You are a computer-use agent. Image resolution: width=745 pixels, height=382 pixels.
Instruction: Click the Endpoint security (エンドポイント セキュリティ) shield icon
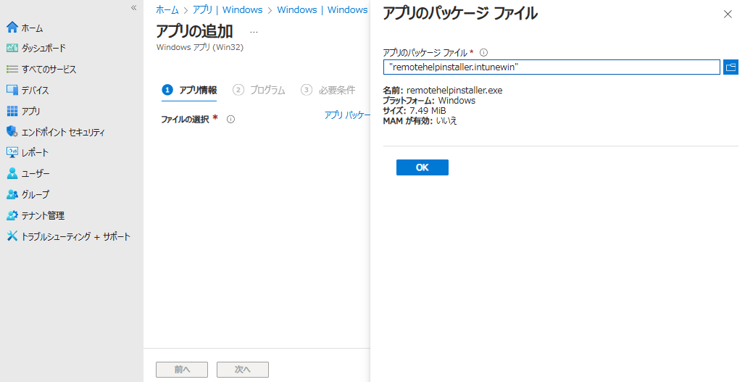coord(12,132)
